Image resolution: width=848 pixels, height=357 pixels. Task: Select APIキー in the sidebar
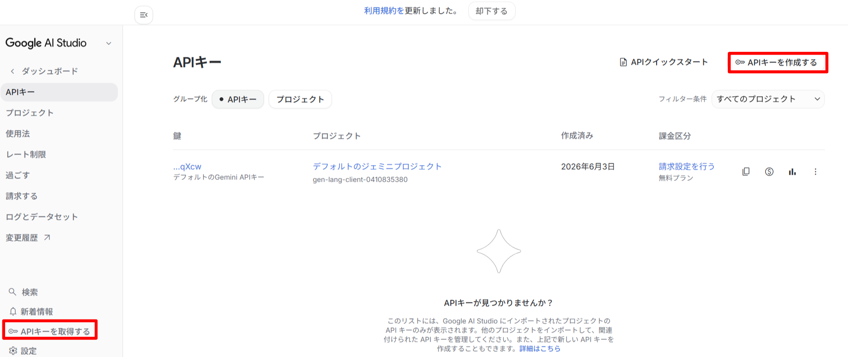tap(59, 92)
